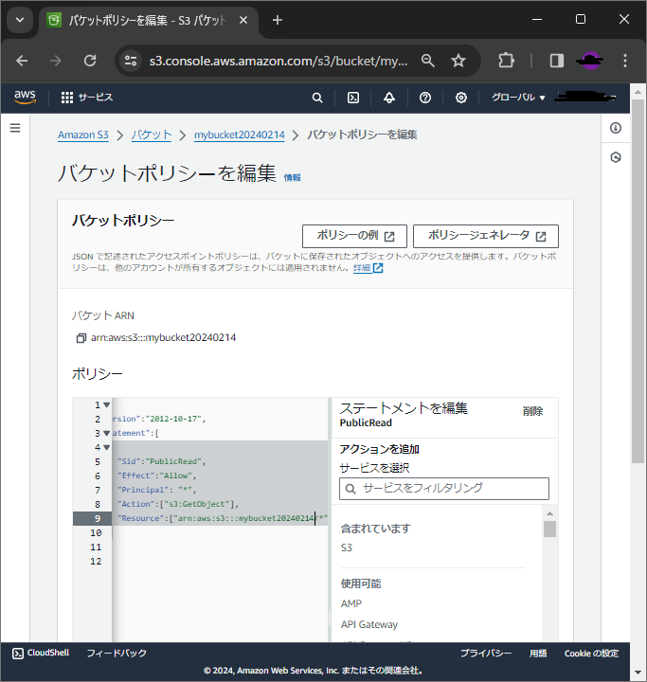647x682 pixels.
Task: Open ポリシージェネレータ button
Action: (486, 236)
